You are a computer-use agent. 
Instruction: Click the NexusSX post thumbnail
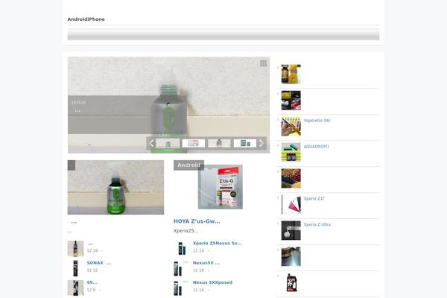click(x=182, y=268)
